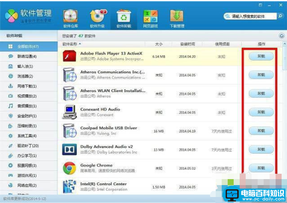Click the 6.14 MB size cell
This screenshot has height=203, width=287.
click(159, 56)
